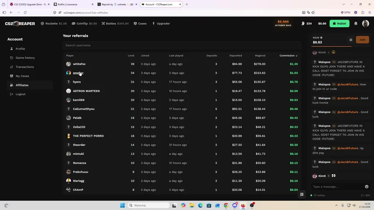Click the address bar URL
Viewport: 374px width, 210px height.
tap(85, 13)
